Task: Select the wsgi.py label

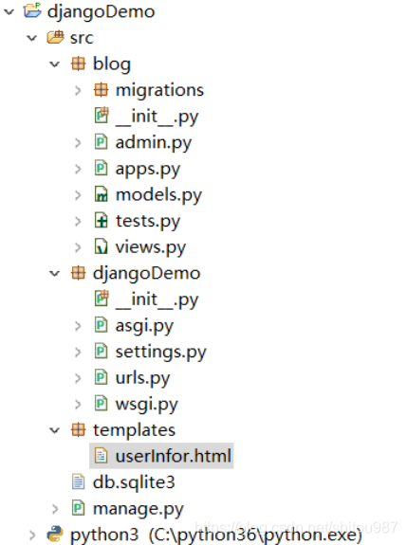Action: [147, 405]
